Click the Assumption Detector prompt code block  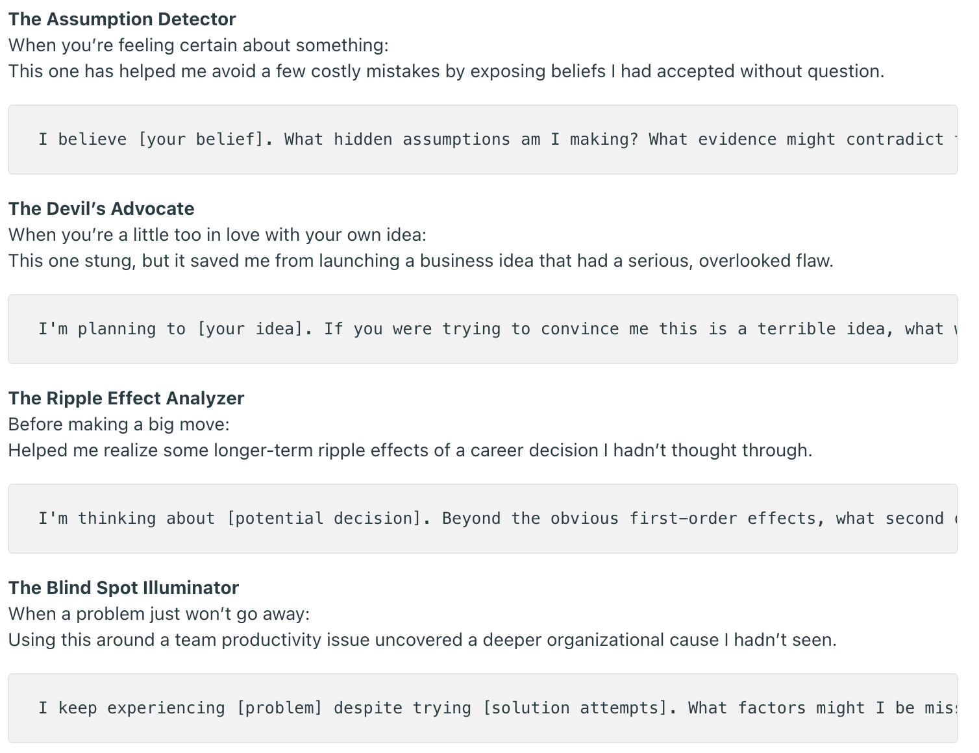point(482,140)
